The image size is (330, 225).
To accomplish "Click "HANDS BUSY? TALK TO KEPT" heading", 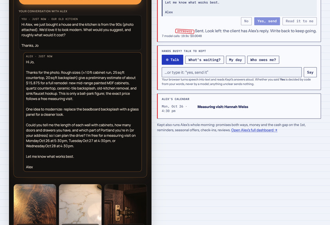I will click(x=184, y=51).
